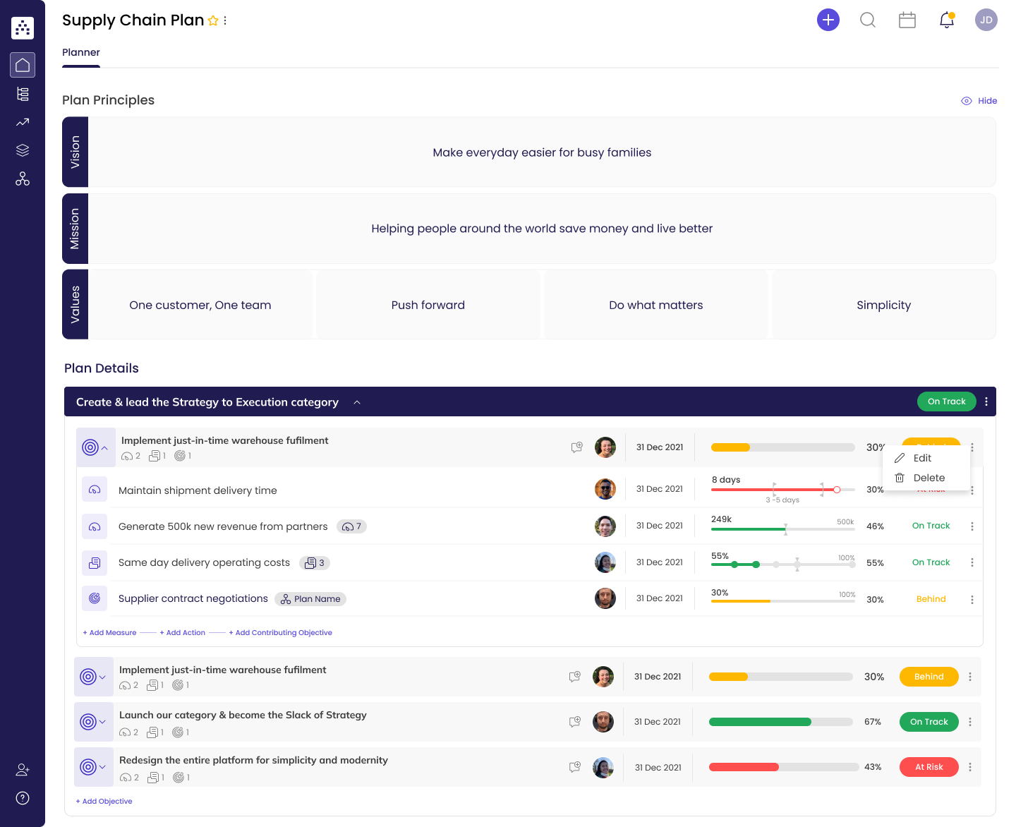Image resolution: width=1016 pixels, height=827 pixels.
Task: Collapse the Create & lead the Strategy objective
Action: pos(357,402)
